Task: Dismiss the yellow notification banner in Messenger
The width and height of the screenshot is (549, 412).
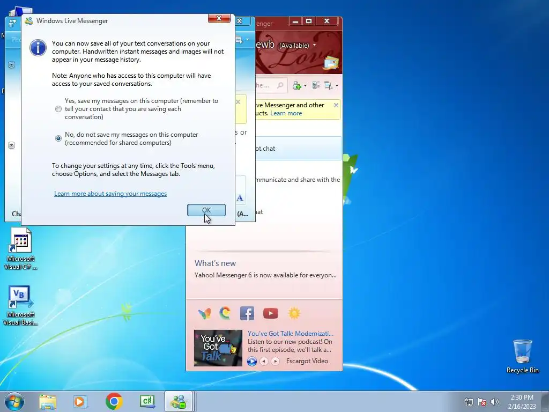Action: tap(336, 105)
